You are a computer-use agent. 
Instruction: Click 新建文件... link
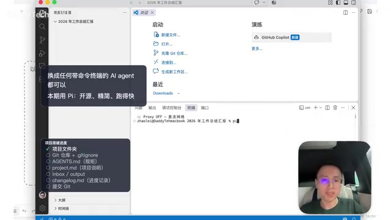pos(170,35)
